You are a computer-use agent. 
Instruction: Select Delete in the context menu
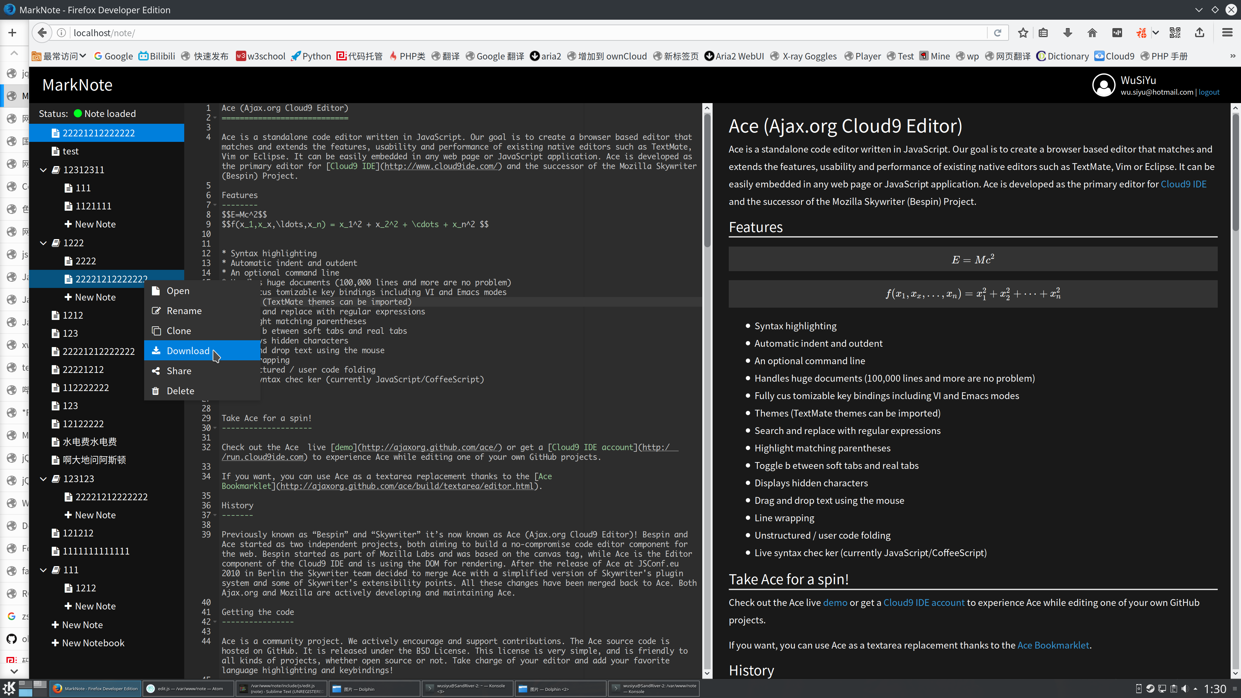click(202, 391)
